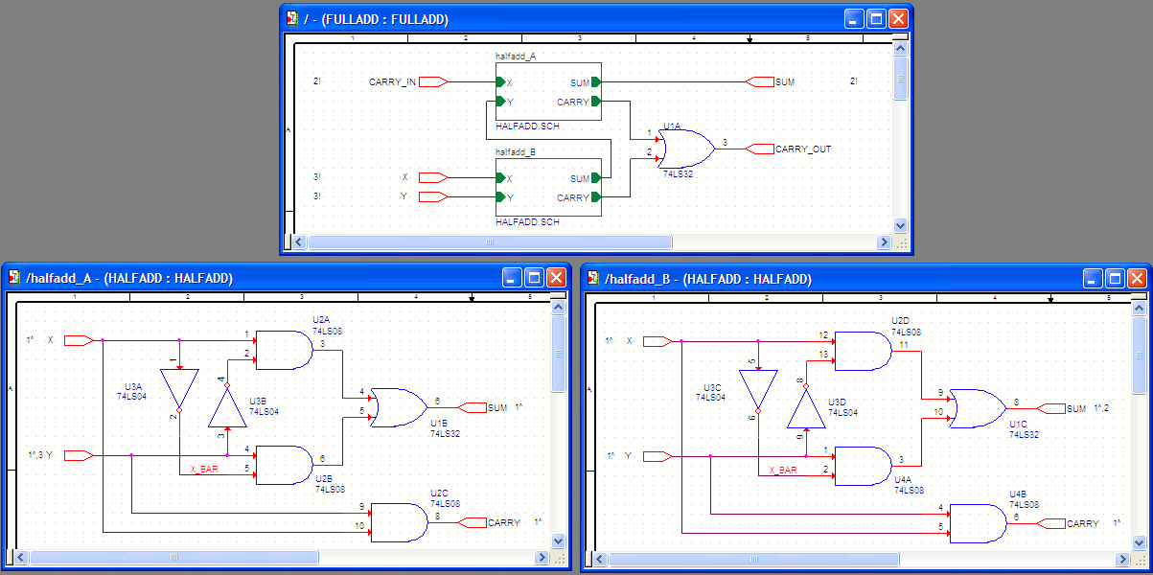The image size is (1153, 575).
Task: Select the halfadd_A hierarchical block in FULLADD
Action: coord(548,92)
